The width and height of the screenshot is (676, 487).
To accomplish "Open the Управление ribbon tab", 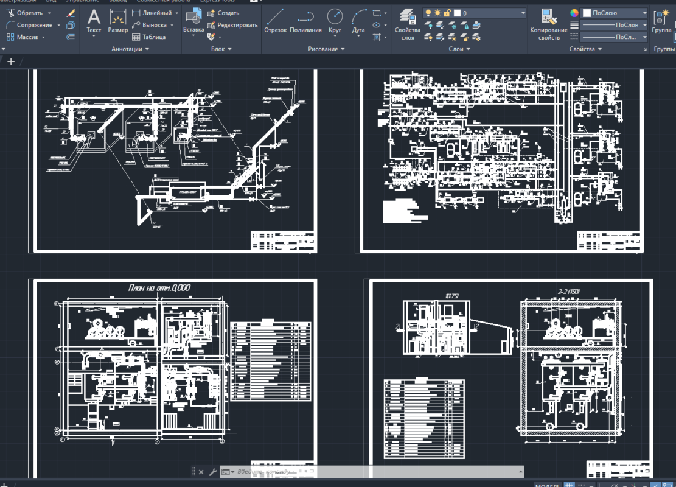I will [82, 1].
